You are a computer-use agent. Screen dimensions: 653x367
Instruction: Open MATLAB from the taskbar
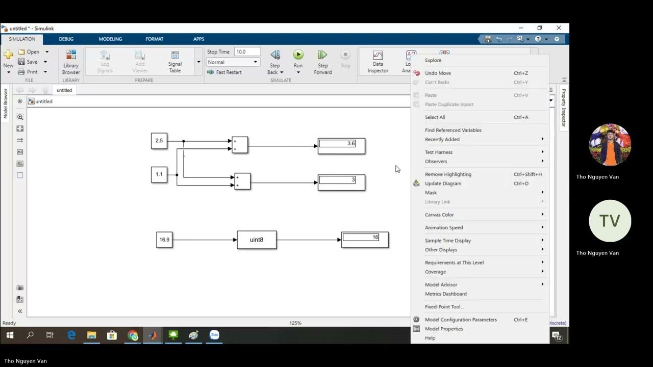(153, 335)
